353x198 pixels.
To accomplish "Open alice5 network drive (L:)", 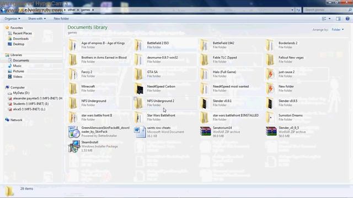I will (29, 109).
